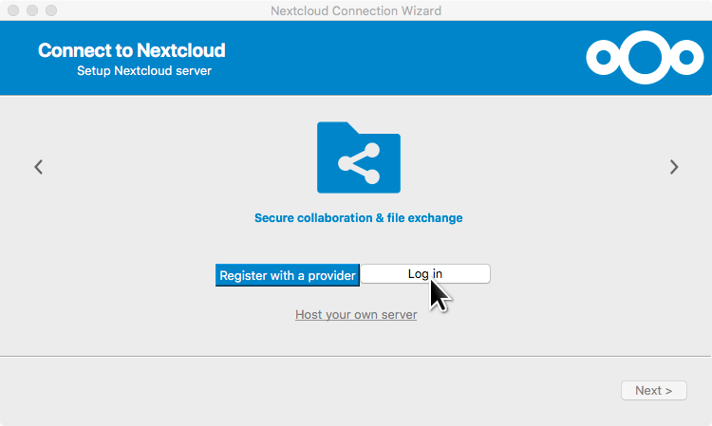Maximize the wizard with the title bar button
The width and height of the screenshot is (712, 426).
click(x=51, y=10)
